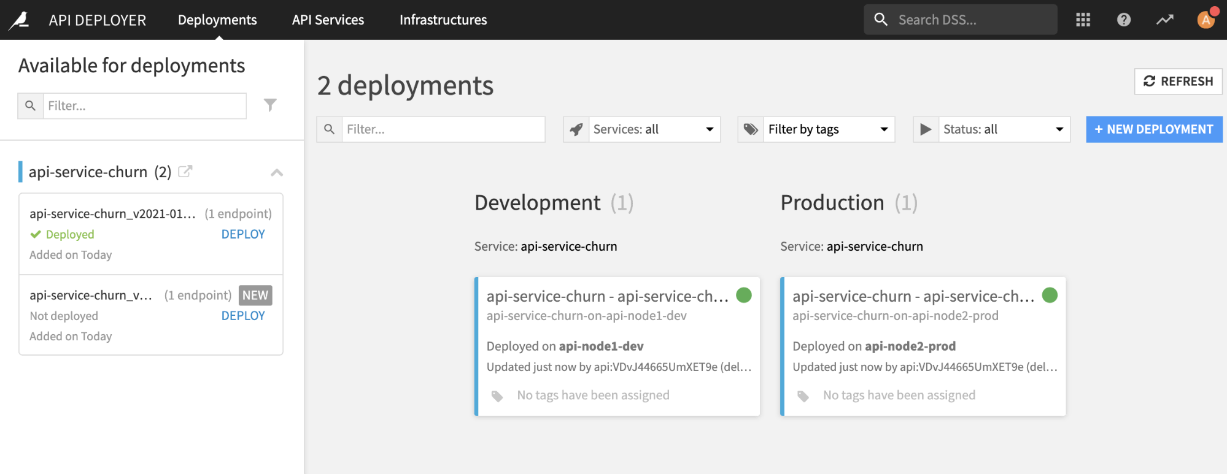Image resolution: width=1227 pixels, height=474 pixels.
Task: Click the NEW badge on second version
Action: [255, 296]
